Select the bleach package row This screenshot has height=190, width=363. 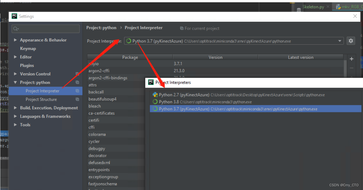pyautogui.click(x=116, y=106)
